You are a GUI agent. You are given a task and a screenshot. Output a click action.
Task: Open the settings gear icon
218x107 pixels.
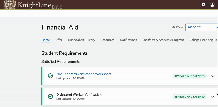(x=204, y=5)
